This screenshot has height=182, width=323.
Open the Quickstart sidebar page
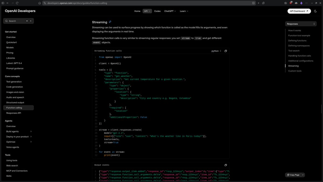(12, 42)
